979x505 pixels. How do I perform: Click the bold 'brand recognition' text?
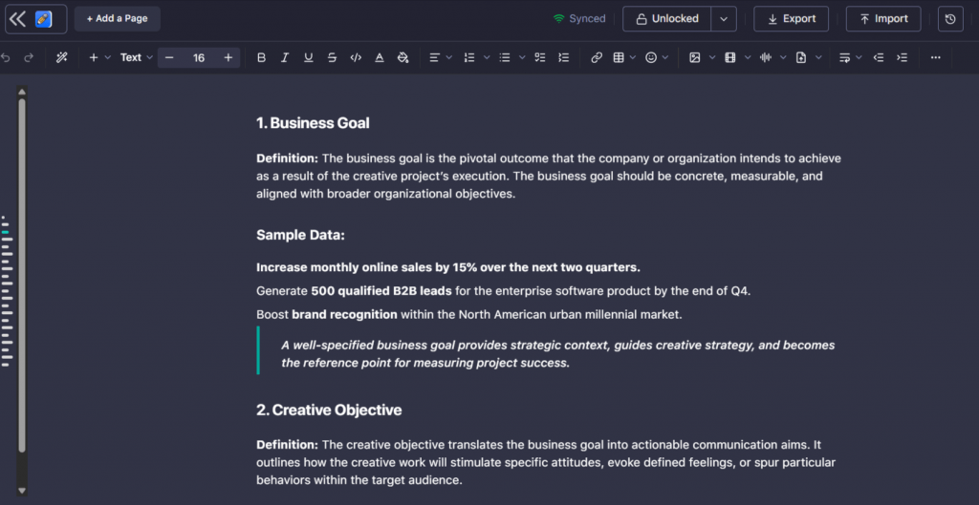344,314
